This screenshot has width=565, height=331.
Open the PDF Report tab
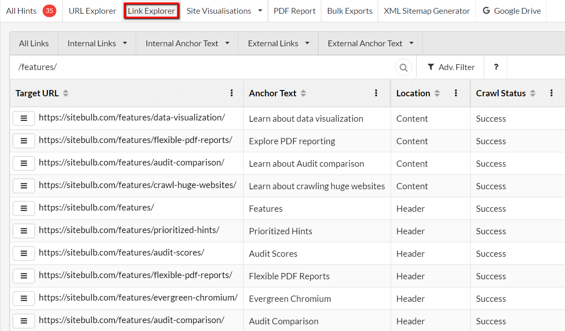(x=294, y=11)
